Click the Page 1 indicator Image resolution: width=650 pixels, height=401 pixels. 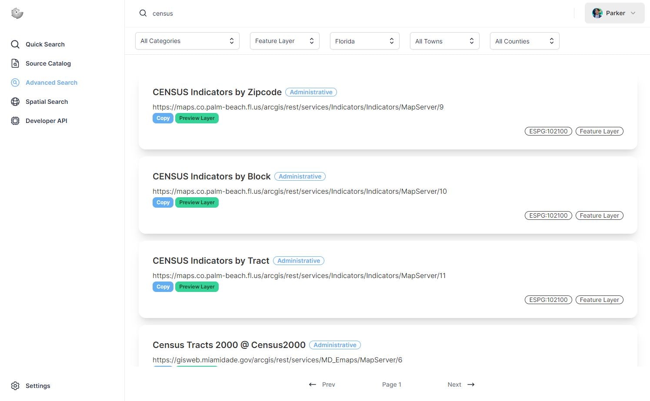[x=392, y=384]
